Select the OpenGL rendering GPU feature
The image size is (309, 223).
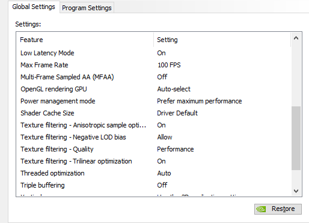[54, 89]
